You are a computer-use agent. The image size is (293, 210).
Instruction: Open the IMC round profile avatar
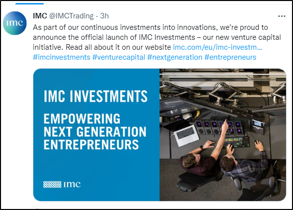tap(15, 23)
